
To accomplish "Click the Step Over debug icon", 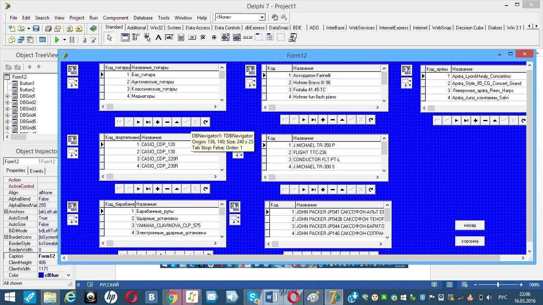I will (x=93, y=40).
